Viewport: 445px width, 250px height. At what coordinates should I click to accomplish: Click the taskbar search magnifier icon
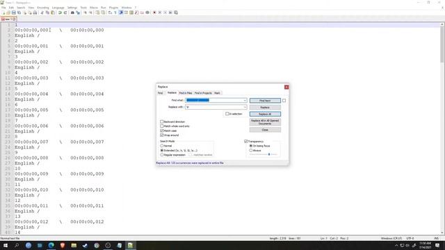17,245
